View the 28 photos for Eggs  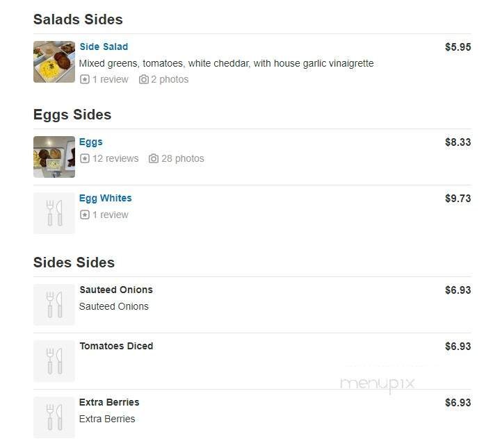tap(182, 158)
